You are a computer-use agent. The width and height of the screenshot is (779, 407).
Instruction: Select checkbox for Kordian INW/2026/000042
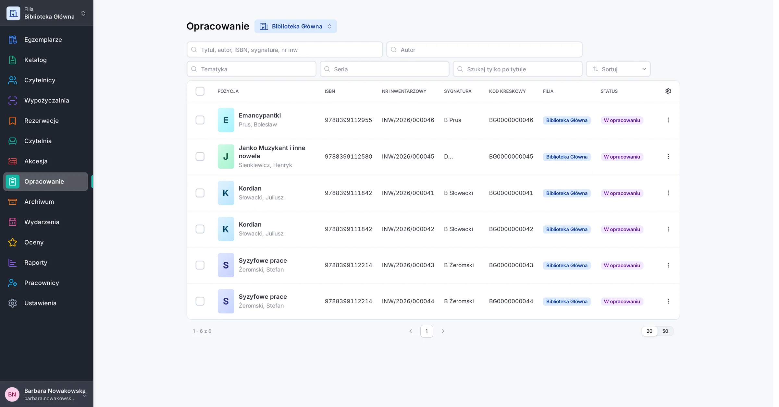point(200,229)
